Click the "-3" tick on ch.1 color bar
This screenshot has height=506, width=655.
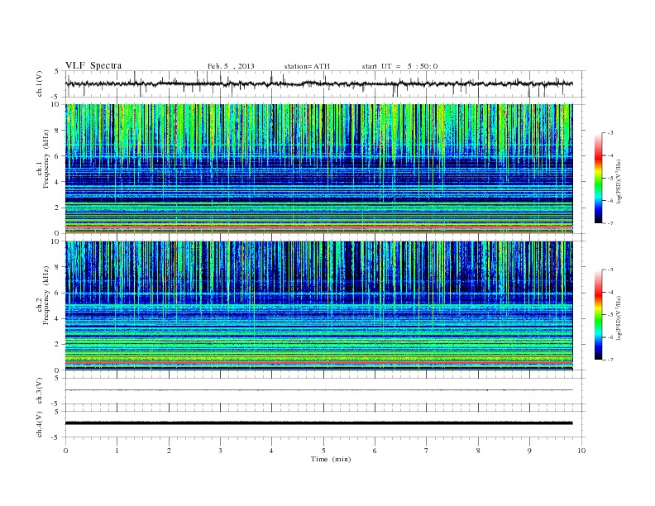610,133
